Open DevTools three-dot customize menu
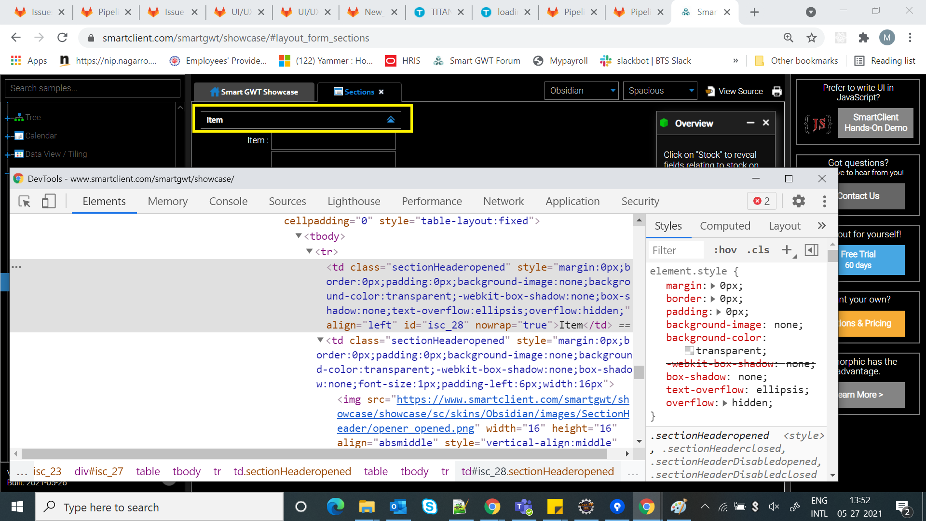 [x=824, y=201]
